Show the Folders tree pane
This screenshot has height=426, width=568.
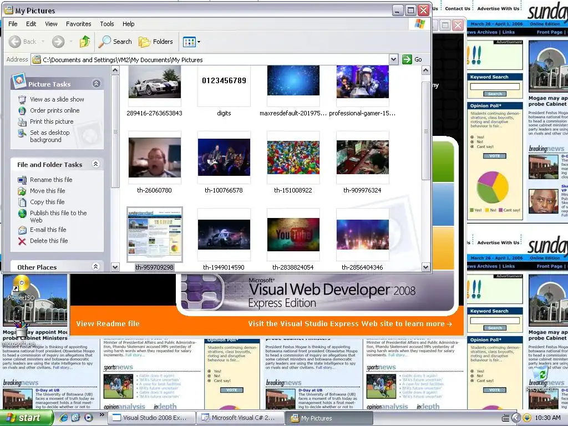(x=156, y=42)
